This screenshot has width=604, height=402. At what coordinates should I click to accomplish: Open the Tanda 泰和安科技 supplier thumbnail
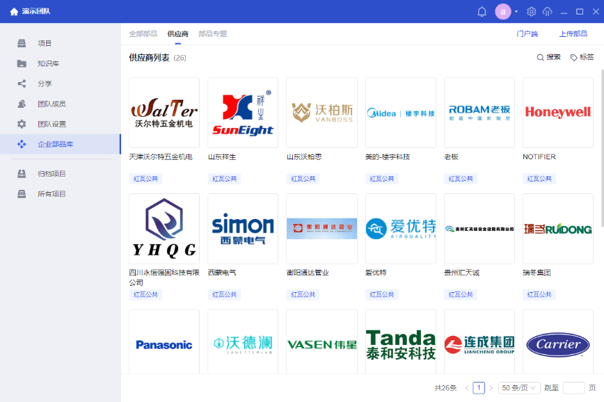point(401,342)
